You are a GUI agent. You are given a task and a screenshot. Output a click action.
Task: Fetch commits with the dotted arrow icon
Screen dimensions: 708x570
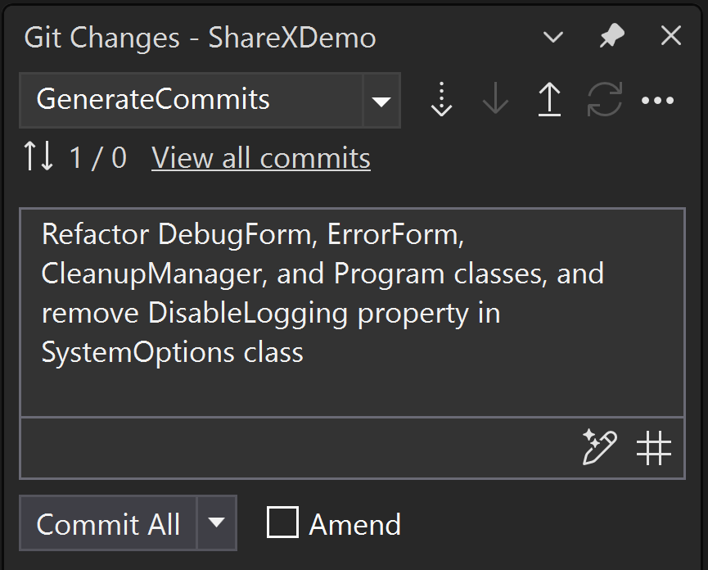point(441,100)
